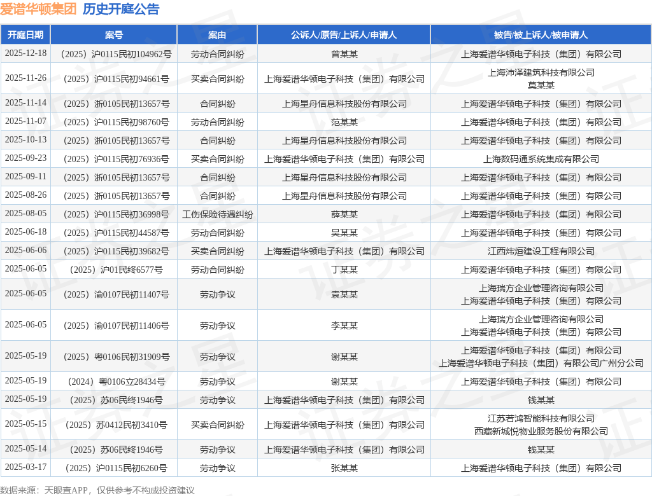Select case number (2025)沪0115民初104962号

click(114, 54)
